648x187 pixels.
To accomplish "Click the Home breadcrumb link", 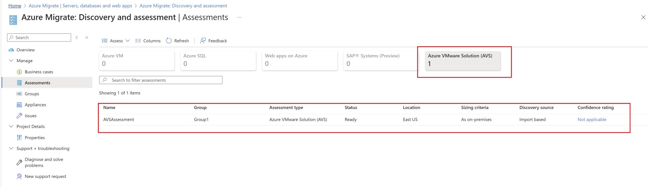I will (15, 6).
